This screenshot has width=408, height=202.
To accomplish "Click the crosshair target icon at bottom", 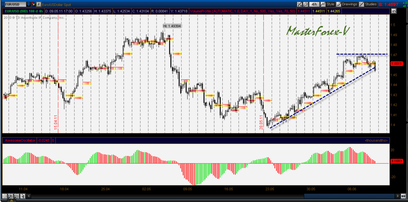I will tap(5, 196).
